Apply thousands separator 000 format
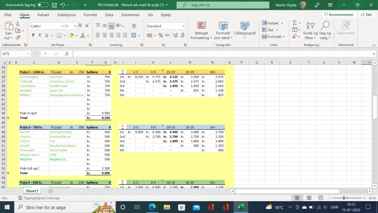378x213 pixels. click(167, 36)
